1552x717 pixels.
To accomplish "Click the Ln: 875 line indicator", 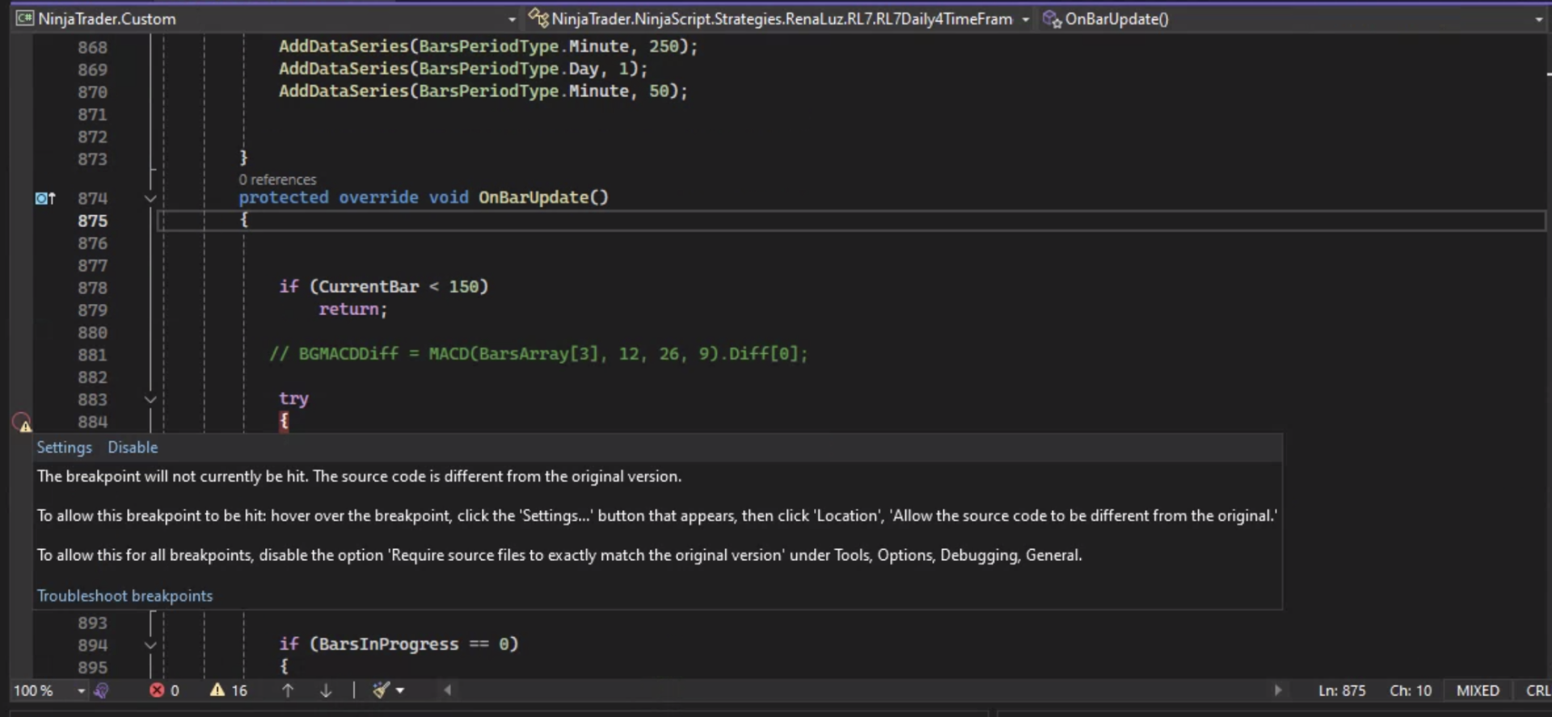I will [x=1342, y=691].
